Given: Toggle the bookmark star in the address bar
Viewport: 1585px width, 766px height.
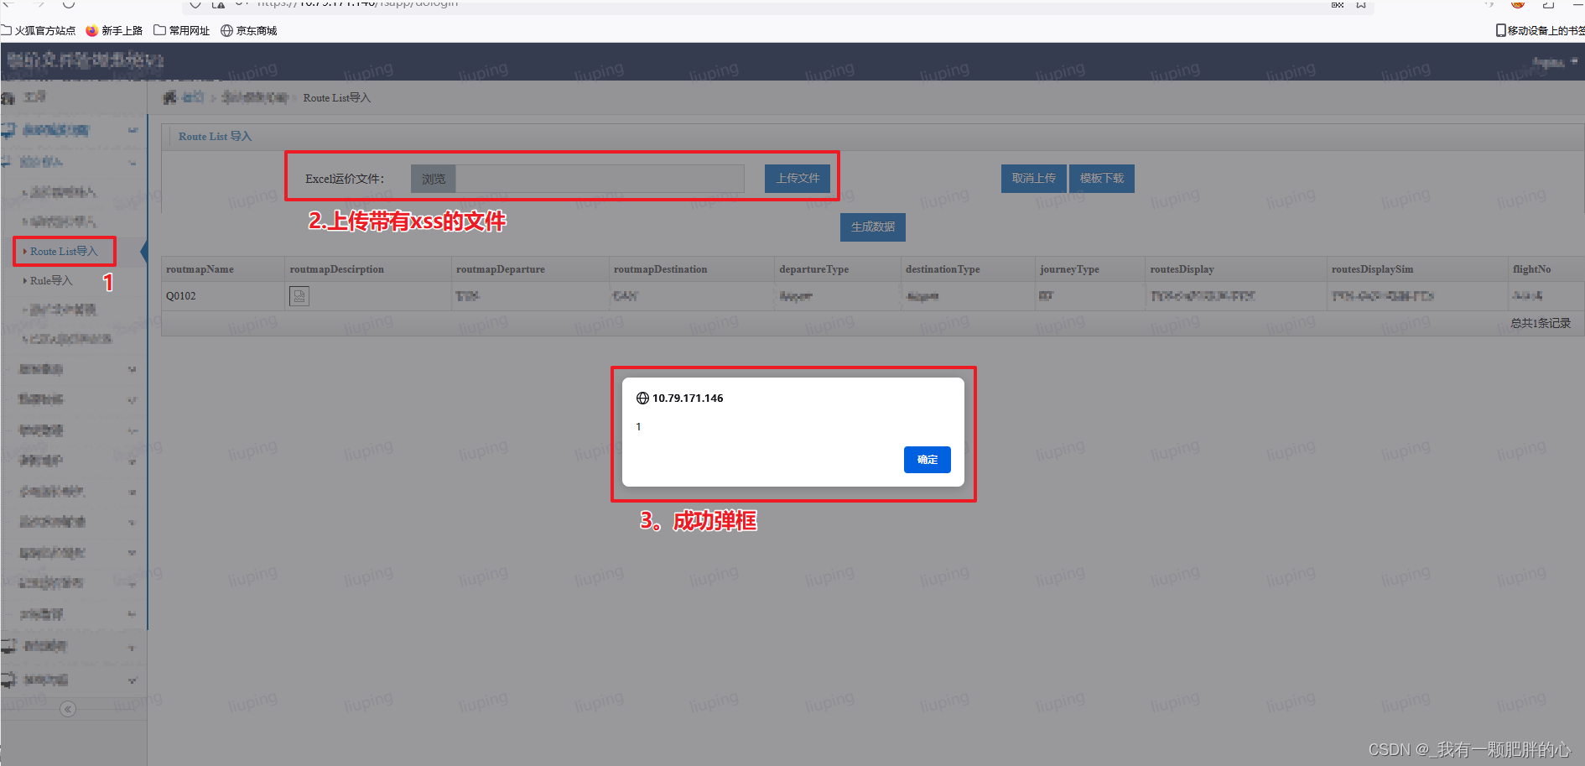Looking at the screenshot, I should [x=1360, y=4].
